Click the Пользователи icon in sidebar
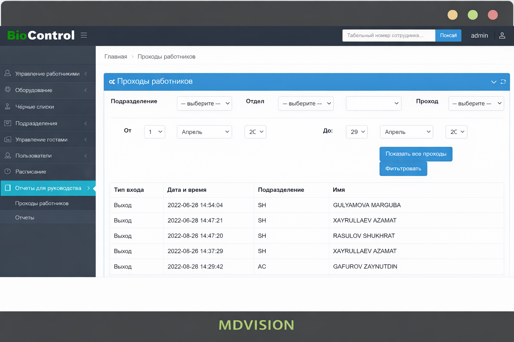This screenshot has height=342, width=514. [x=8, y=156]
